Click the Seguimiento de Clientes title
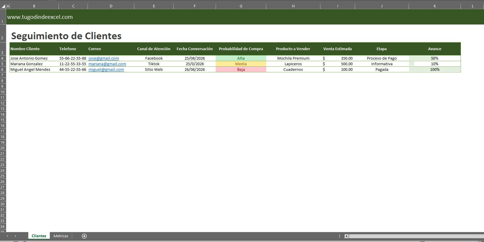484x242 pixels. click(66, 36)
